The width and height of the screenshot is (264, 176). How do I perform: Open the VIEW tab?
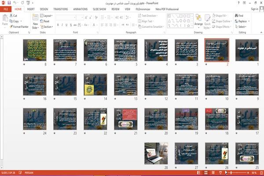pos(128,9)
